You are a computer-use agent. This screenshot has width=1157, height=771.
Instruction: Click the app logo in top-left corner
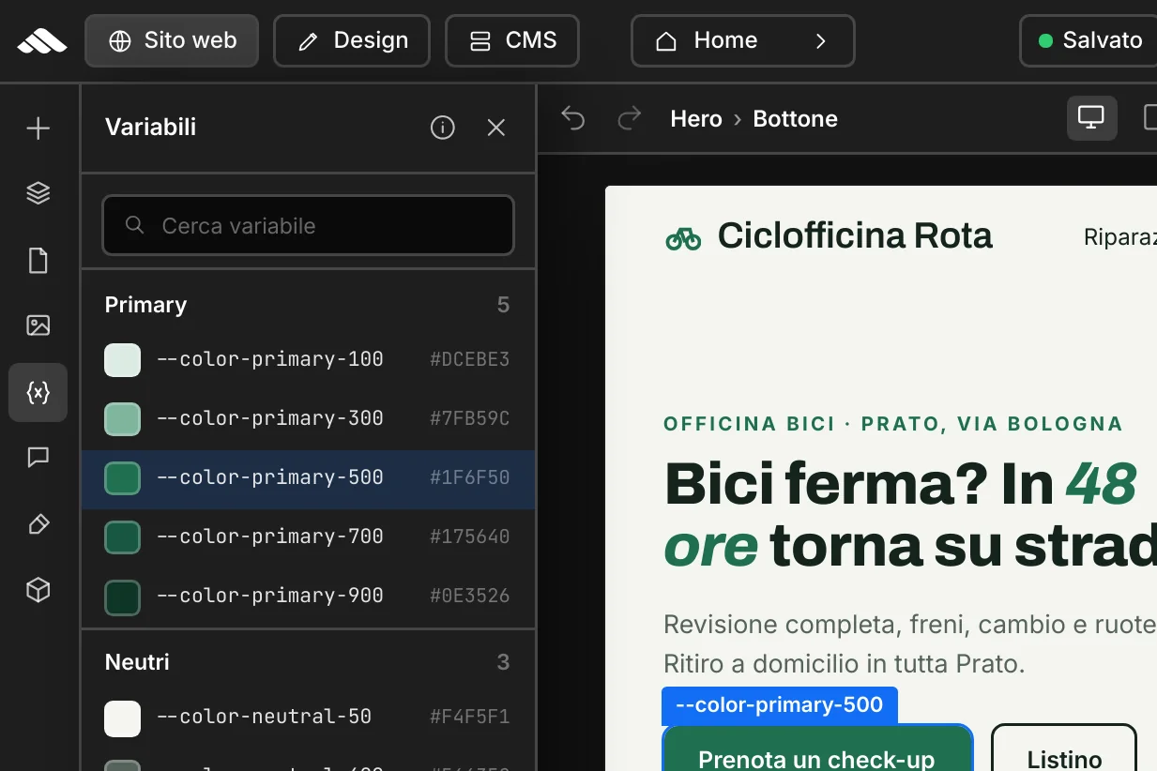pyautogui.click(x=41, y=40)
